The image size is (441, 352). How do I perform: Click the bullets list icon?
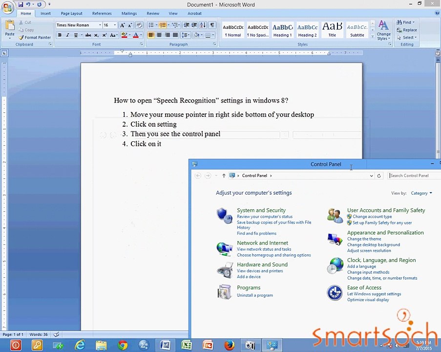151,25
